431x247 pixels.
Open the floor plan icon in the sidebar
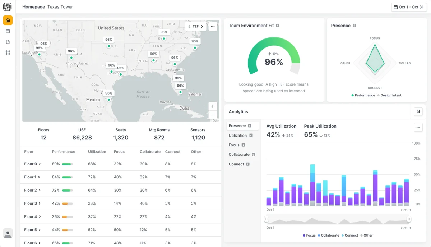coord(8,52)
